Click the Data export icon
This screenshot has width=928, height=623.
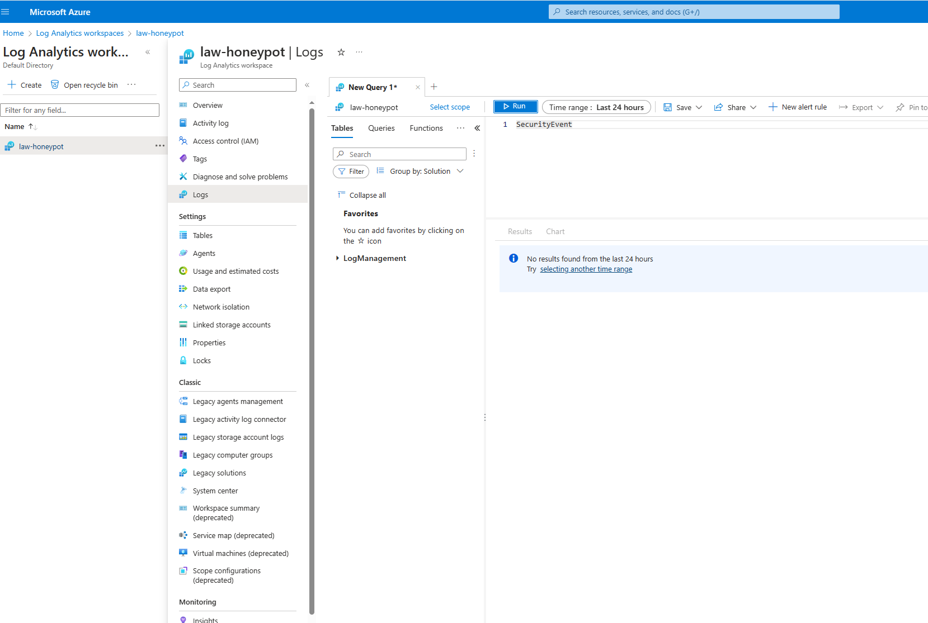click(x=183, y=289)
